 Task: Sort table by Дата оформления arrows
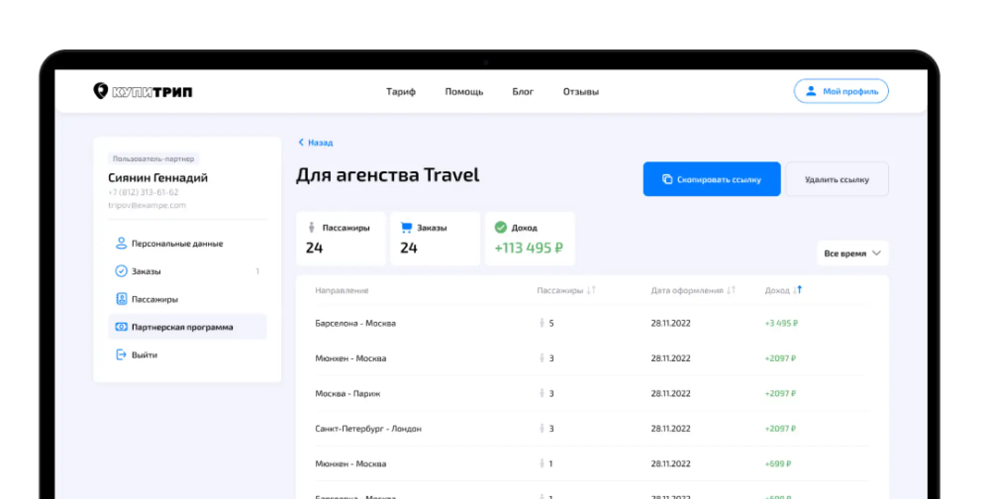731,290
